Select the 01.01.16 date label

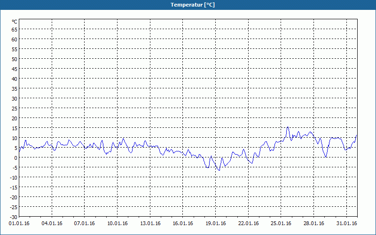[x=19, y=223]
